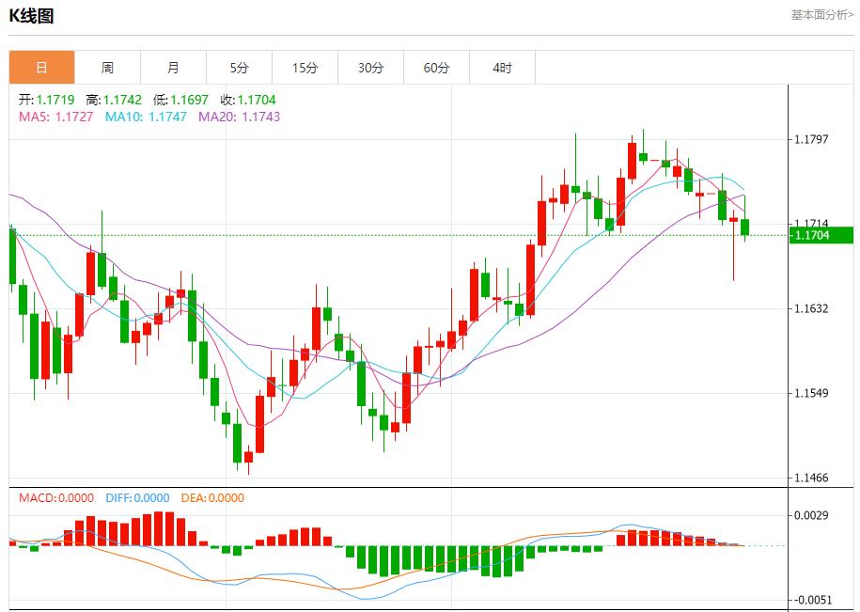
Task: Switch to the 月 monthly tab
Action: point(173,68)
